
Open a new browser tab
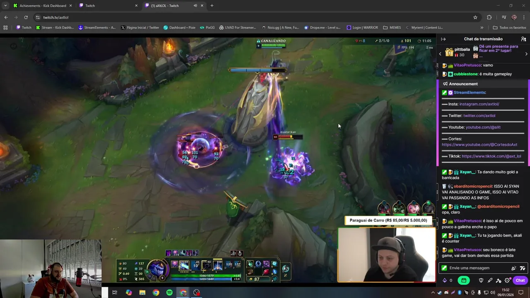click(212, 5)
